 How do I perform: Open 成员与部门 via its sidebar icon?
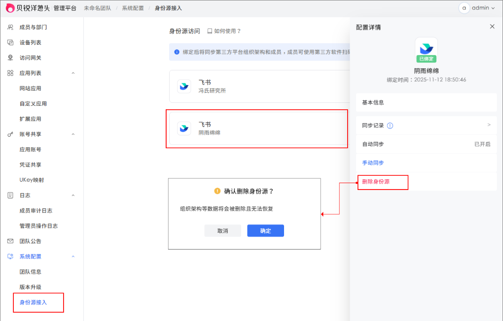(x=10, y=28)
